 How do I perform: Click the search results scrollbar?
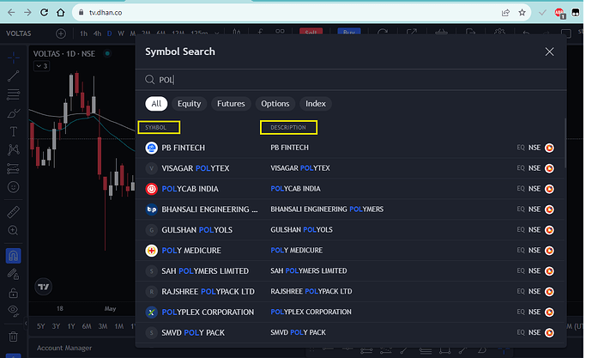click(565, 143)
